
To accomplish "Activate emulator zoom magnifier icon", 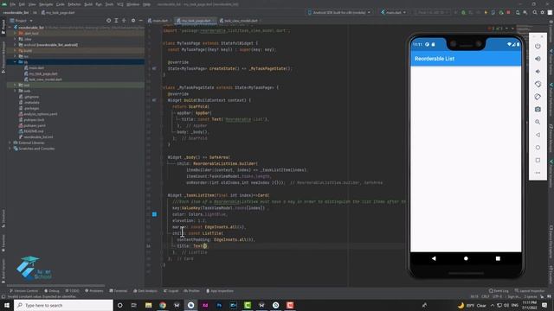I will [x=538, y=122].
